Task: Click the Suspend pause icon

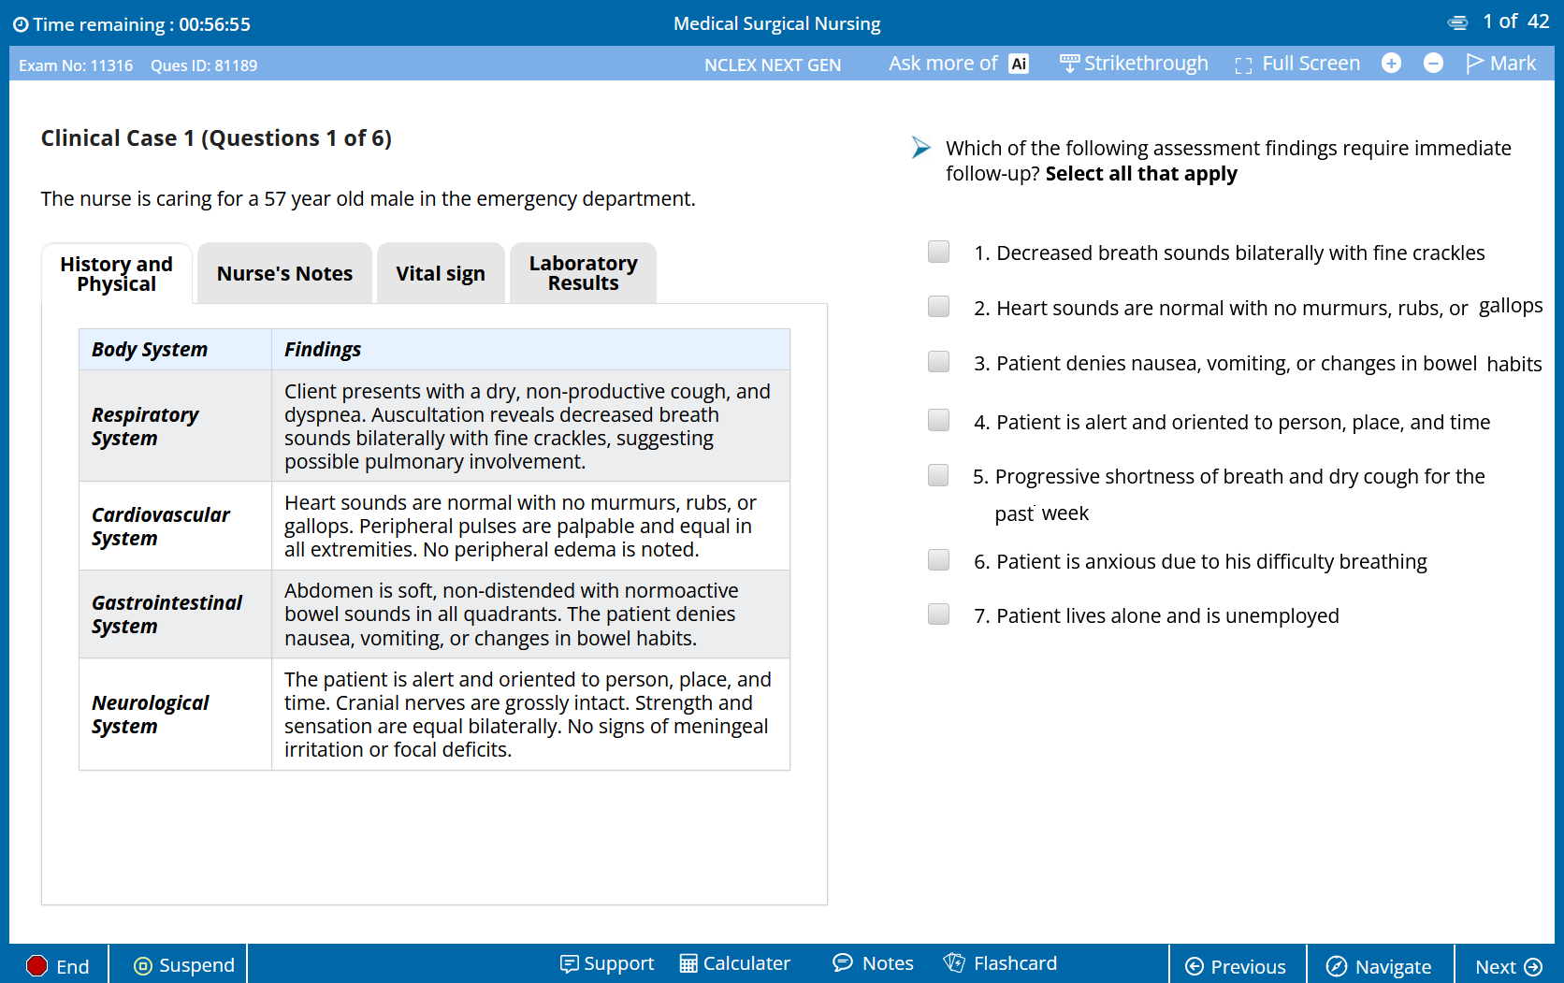Action: point(142,965)
